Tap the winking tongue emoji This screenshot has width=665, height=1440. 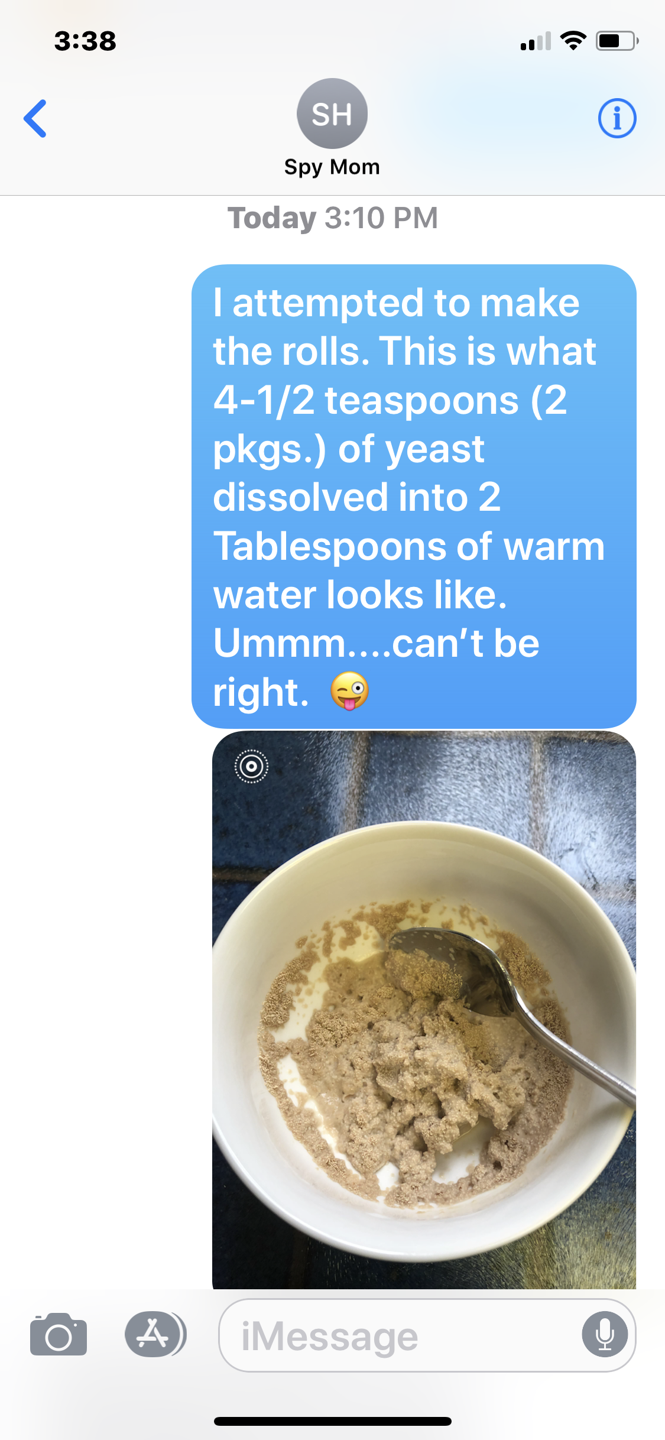click(349, 691)
